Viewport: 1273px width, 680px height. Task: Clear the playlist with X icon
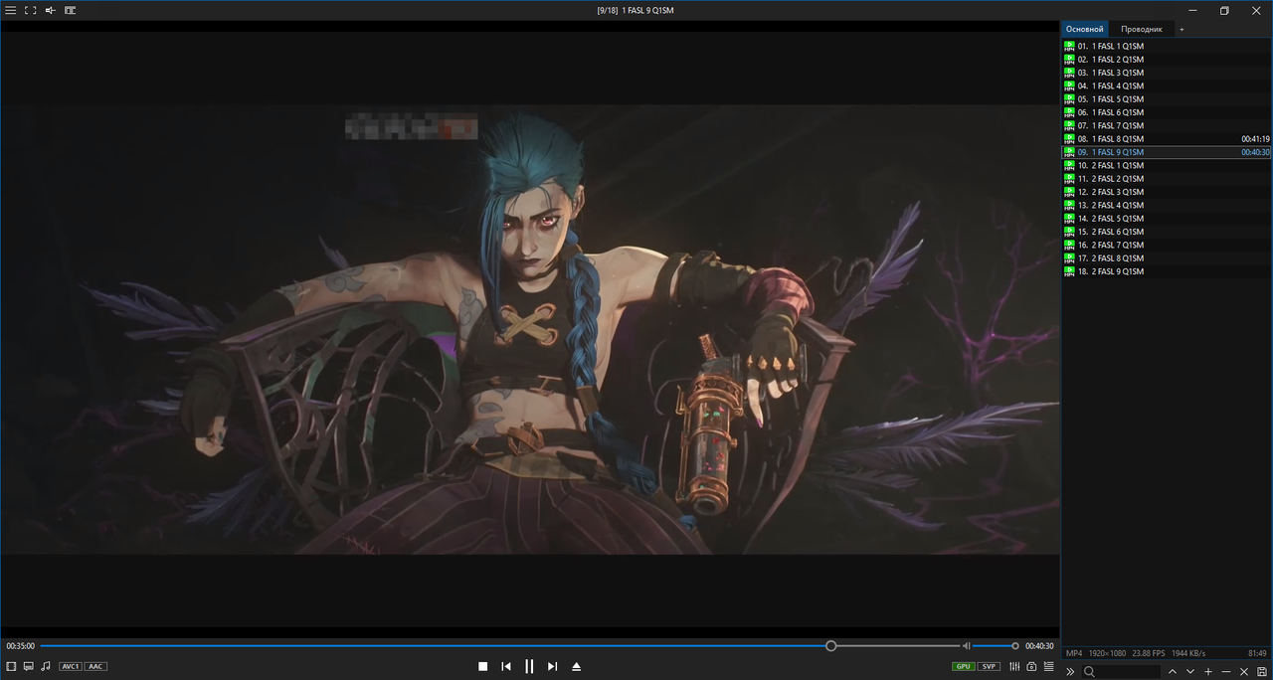click(1244, 672)
